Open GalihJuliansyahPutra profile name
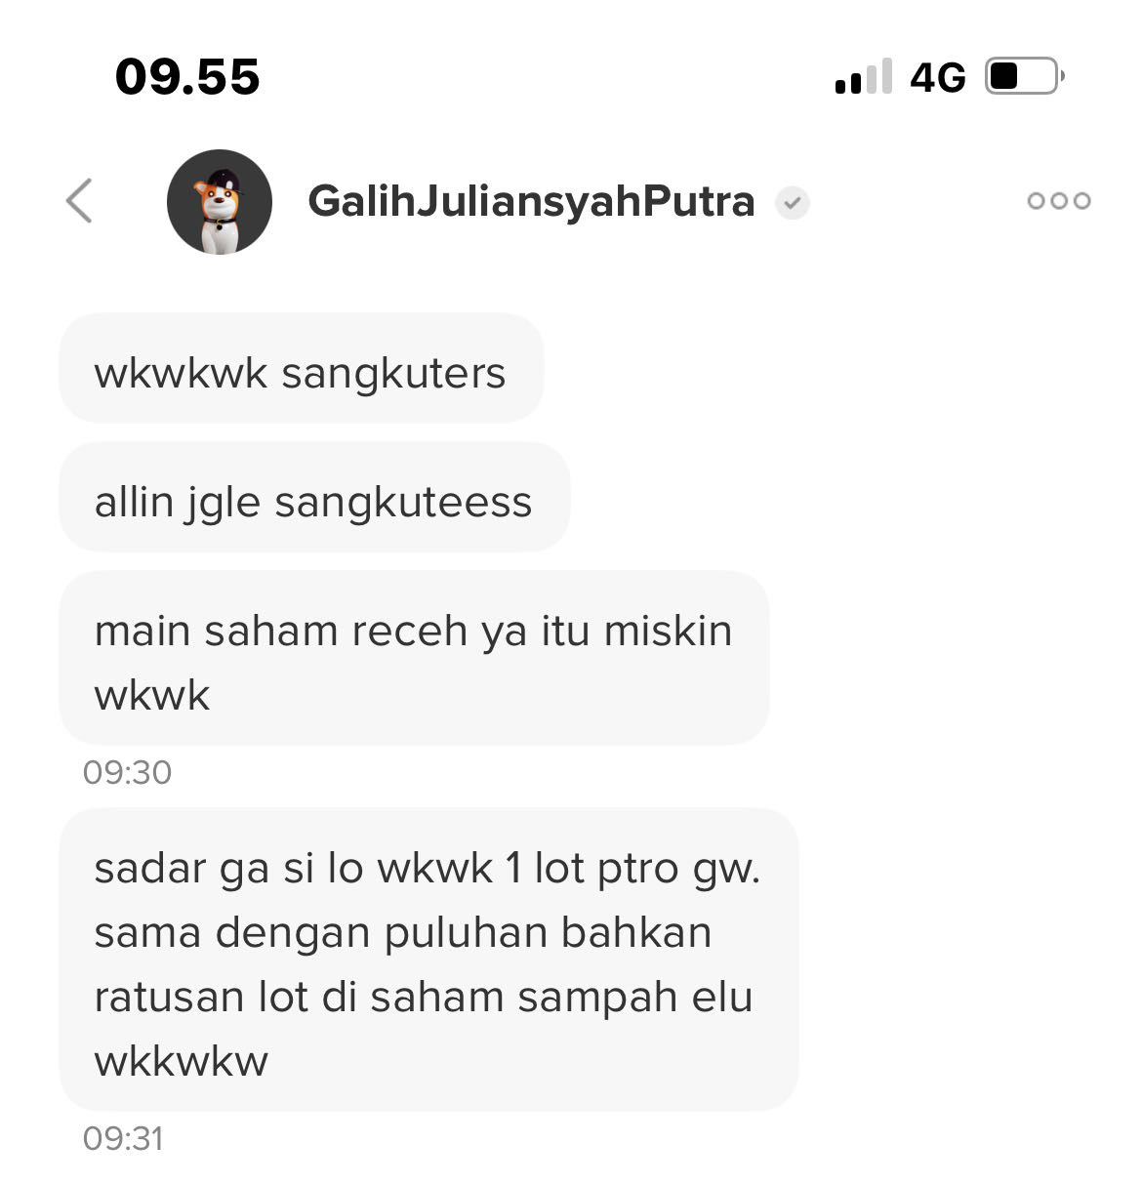 click(531, 202)
